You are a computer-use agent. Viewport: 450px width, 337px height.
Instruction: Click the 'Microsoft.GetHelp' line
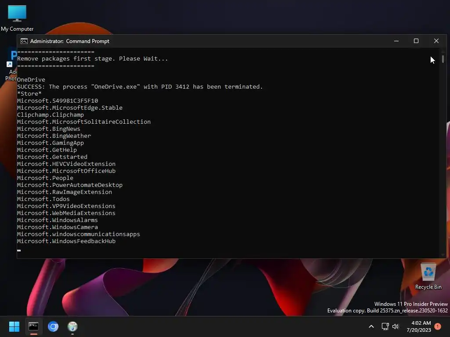coord(47,150)
